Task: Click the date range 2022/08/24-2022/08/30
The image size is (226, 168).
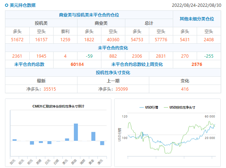Action: click(196, 5)
